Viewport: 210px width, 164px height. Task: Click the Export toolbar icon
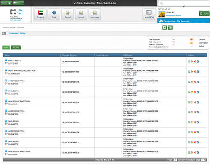(x=68, y=14)
